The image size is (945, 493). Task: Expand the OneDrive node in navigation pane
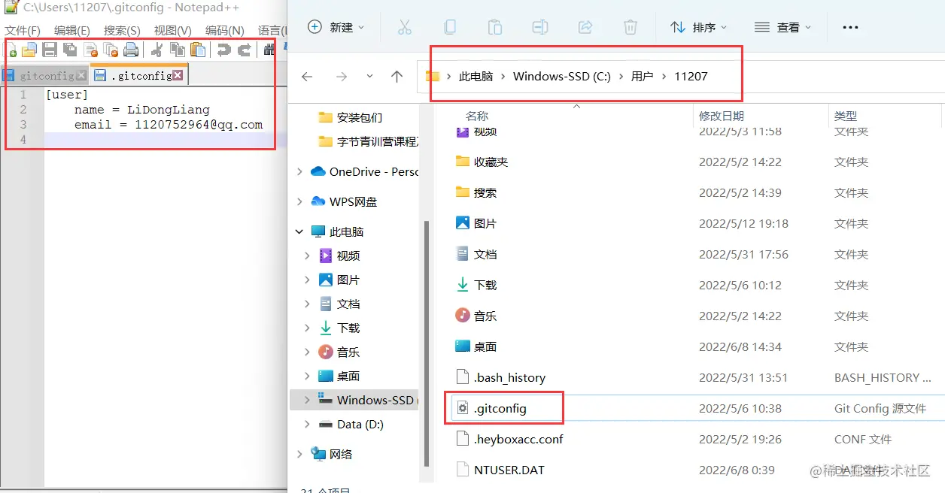[300, 171]
